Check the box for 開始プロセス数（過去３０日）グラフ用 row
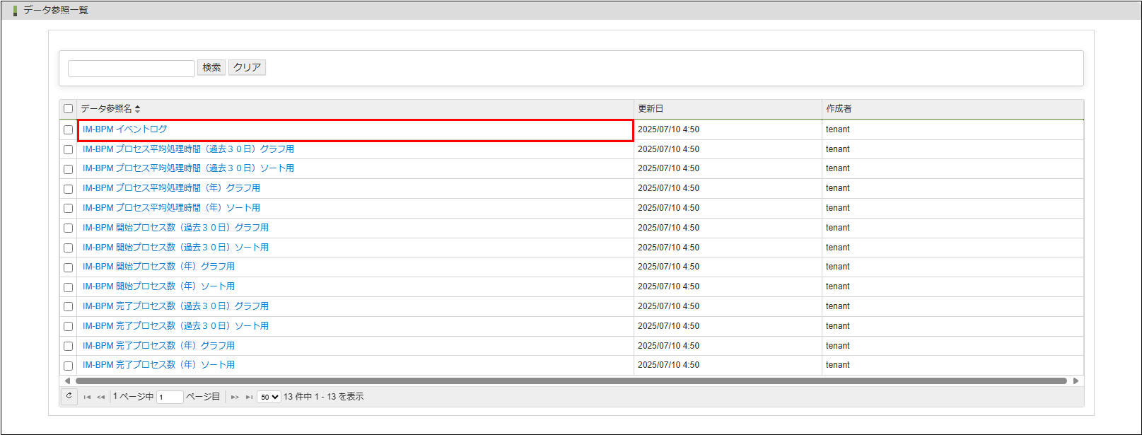This screenshot has width=1142, height=435. click(69, 228)
